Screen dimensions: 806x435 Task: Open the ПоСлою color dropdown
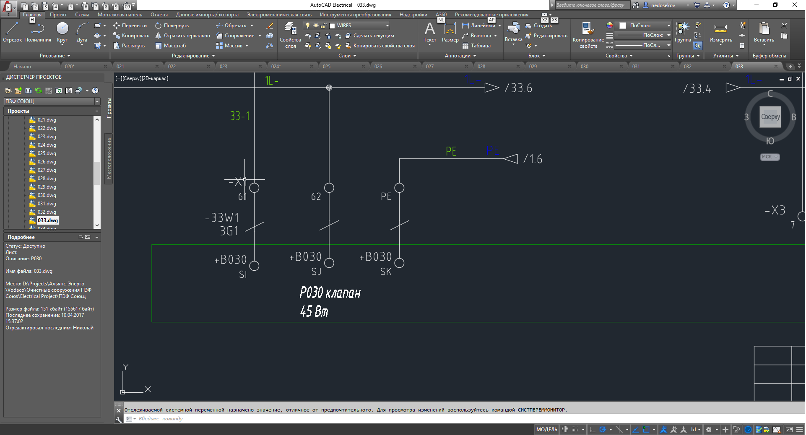click(x=668, y=25)
